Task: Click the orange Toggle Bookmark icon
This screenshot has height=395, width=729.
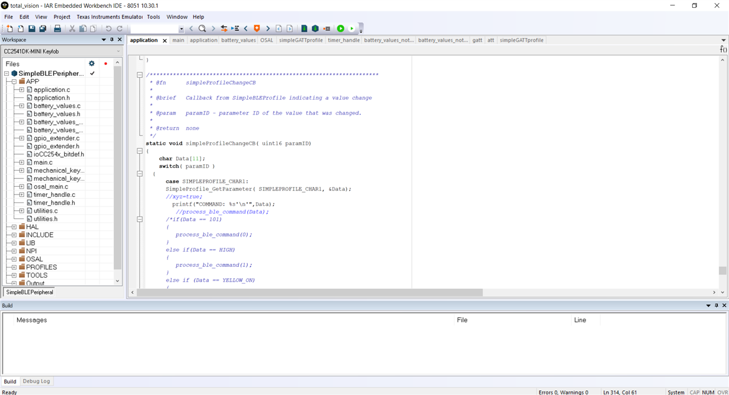Action: pos(257,28)
